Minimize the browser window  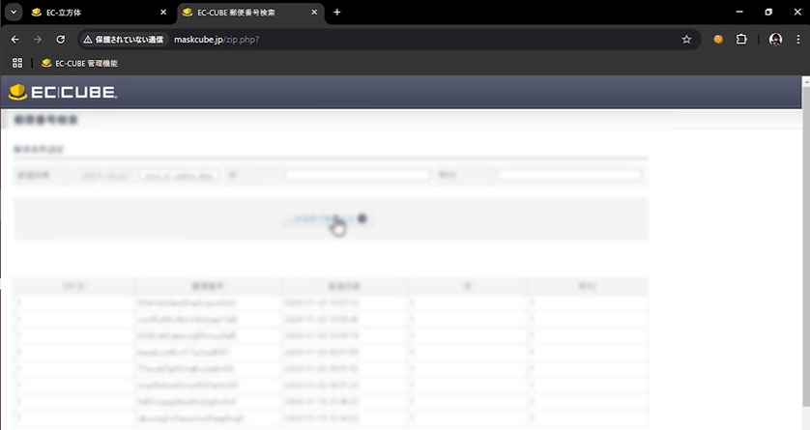739,12
